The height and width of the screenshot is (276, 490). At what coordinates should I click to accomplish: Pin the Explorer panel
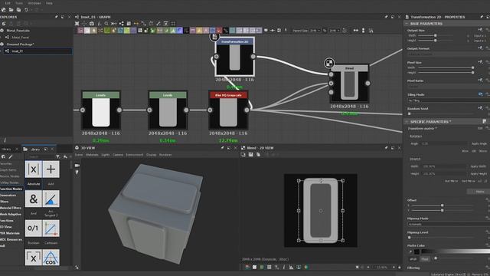[56, 17]
